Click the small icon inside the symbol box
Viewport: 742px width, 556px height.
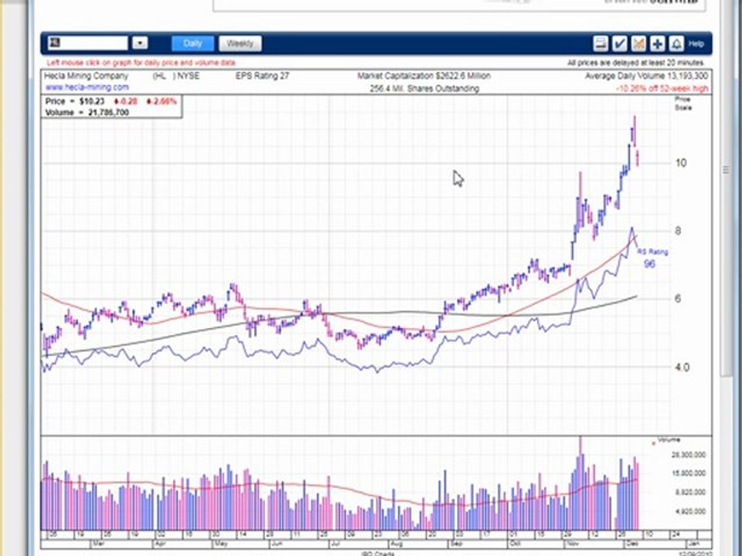55,42
